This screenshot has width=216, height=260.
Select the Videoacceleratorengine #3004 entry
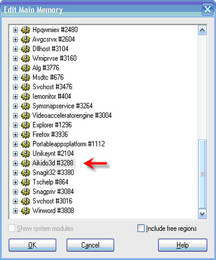tap(72, 115)
